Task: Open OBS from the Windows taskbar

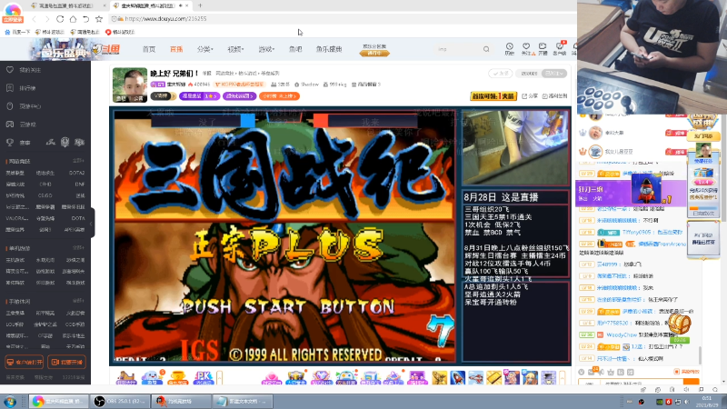Action: pyautogui.click(x=121, y=401)
